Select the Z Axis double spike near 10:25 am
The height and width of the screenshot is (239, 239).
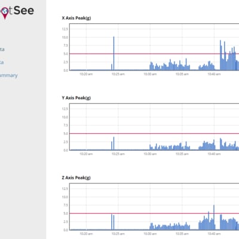pyautogui.click(x=113, y=222)
